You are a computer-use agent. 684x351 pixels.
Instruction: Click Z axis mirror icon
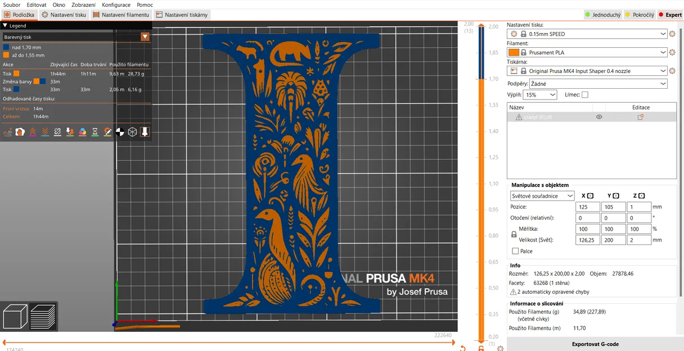[x=641, y=195]
